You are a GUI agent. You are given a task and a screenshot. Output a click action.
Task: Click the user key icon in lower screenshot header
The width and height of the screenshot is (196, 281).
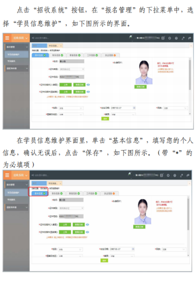(x=181, y=175)
